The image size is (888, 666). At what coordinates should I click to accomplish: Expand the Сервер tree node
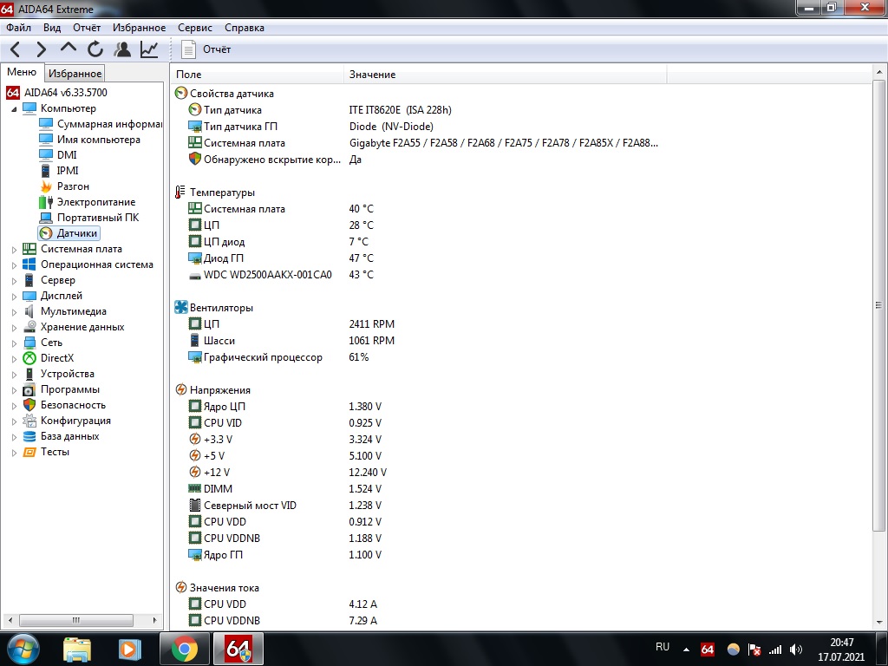pos(14,280)
